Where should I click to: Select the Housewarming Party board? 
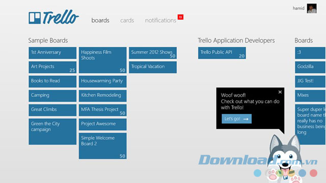click(x=102, y=81)
